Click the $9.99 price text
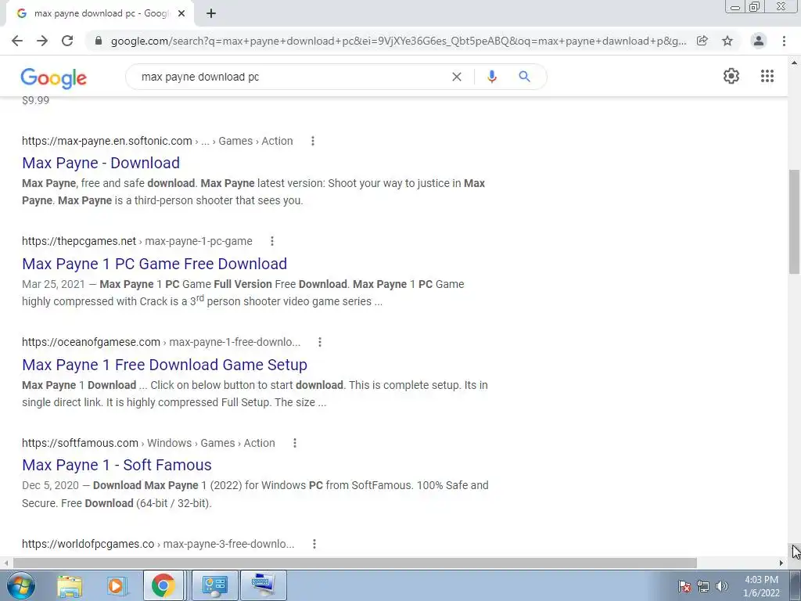This screenshot has height=601, width=801. click(36, 100)
